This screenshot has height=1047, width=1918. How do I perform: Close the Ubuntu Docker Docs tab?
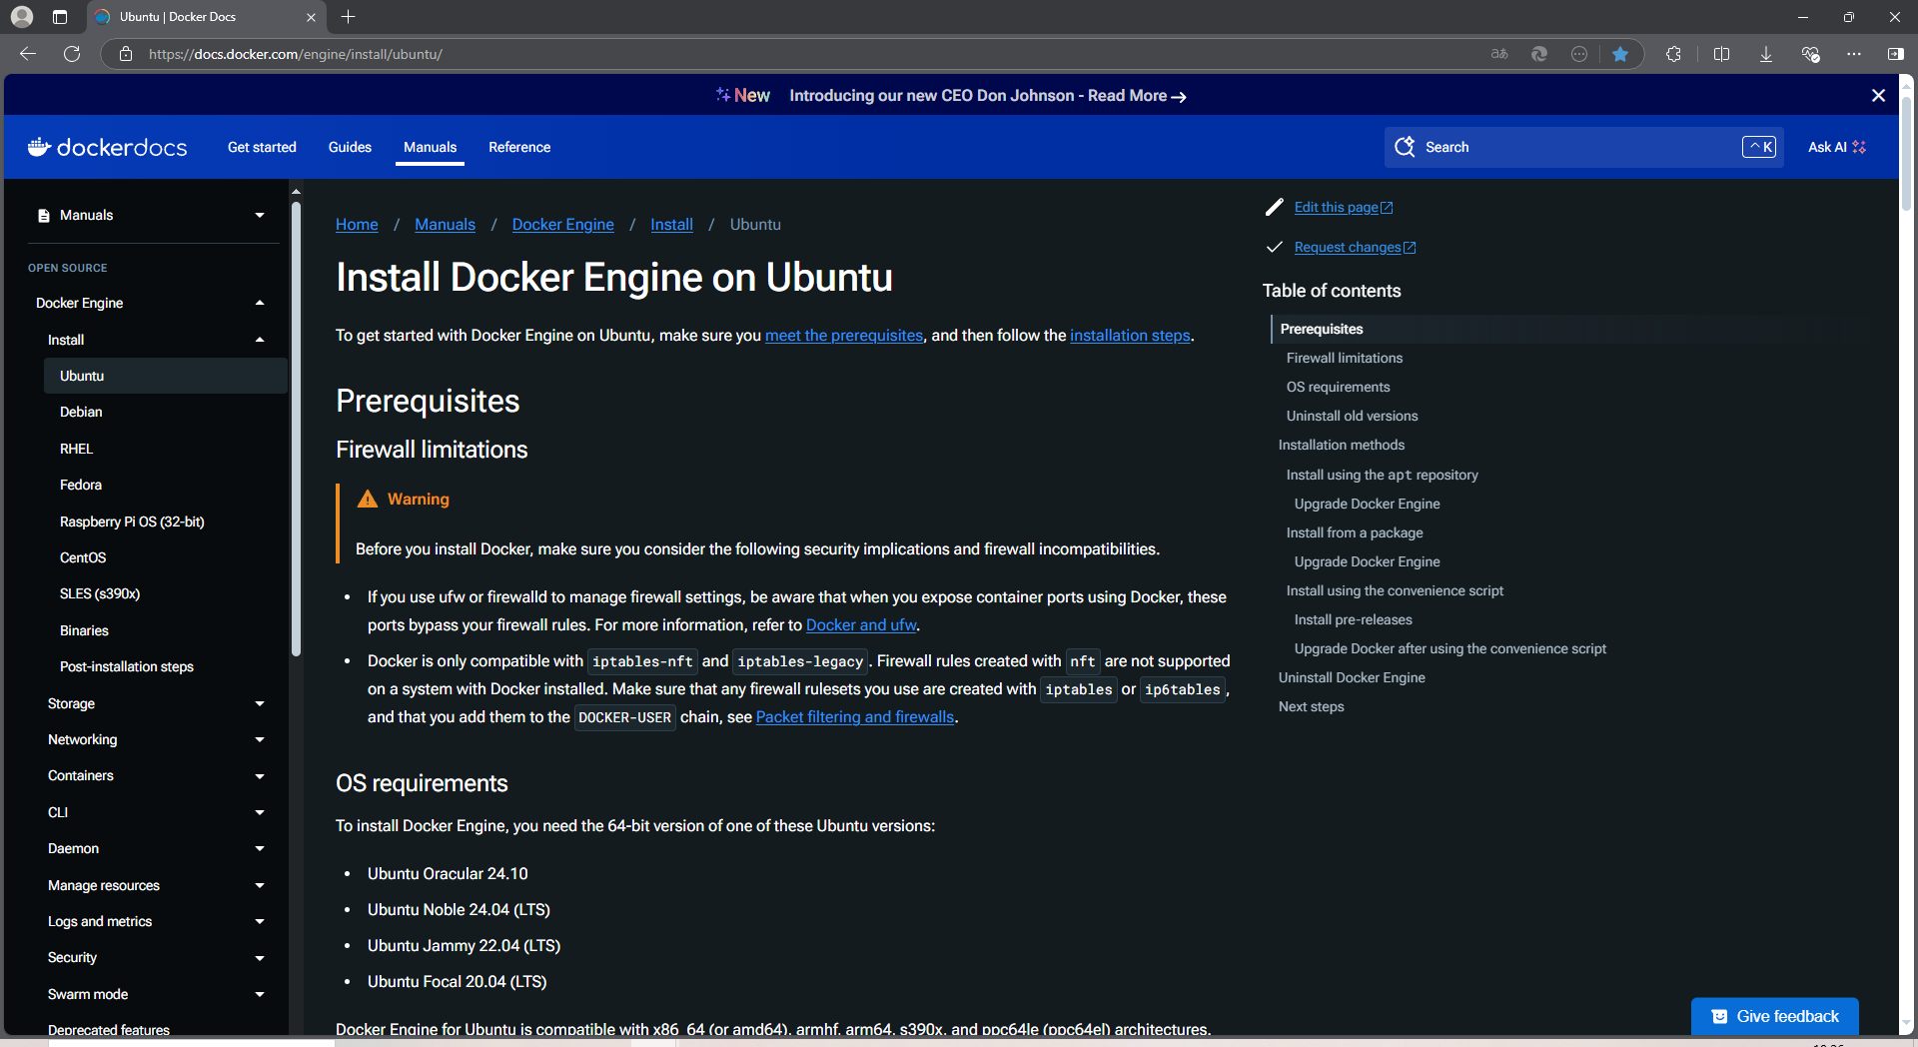[311, 17]
